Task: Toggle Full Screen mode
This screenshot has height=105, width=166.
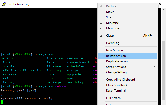Action: 113,98
